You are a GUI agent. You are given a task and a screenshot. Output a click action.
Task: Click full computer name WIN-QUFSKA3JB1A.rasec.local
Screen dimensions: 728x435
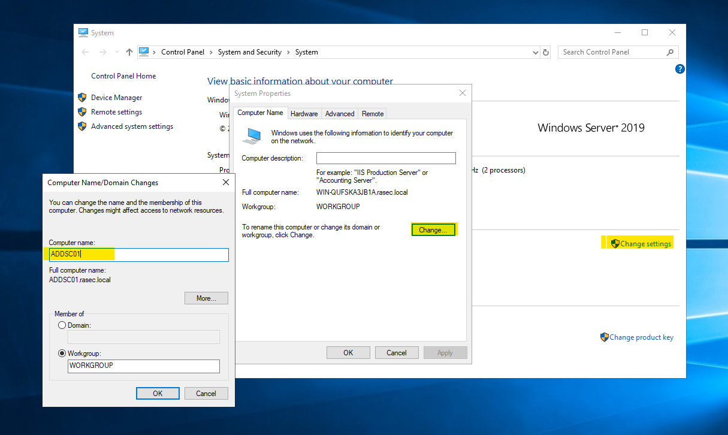(x=362, y=192)
